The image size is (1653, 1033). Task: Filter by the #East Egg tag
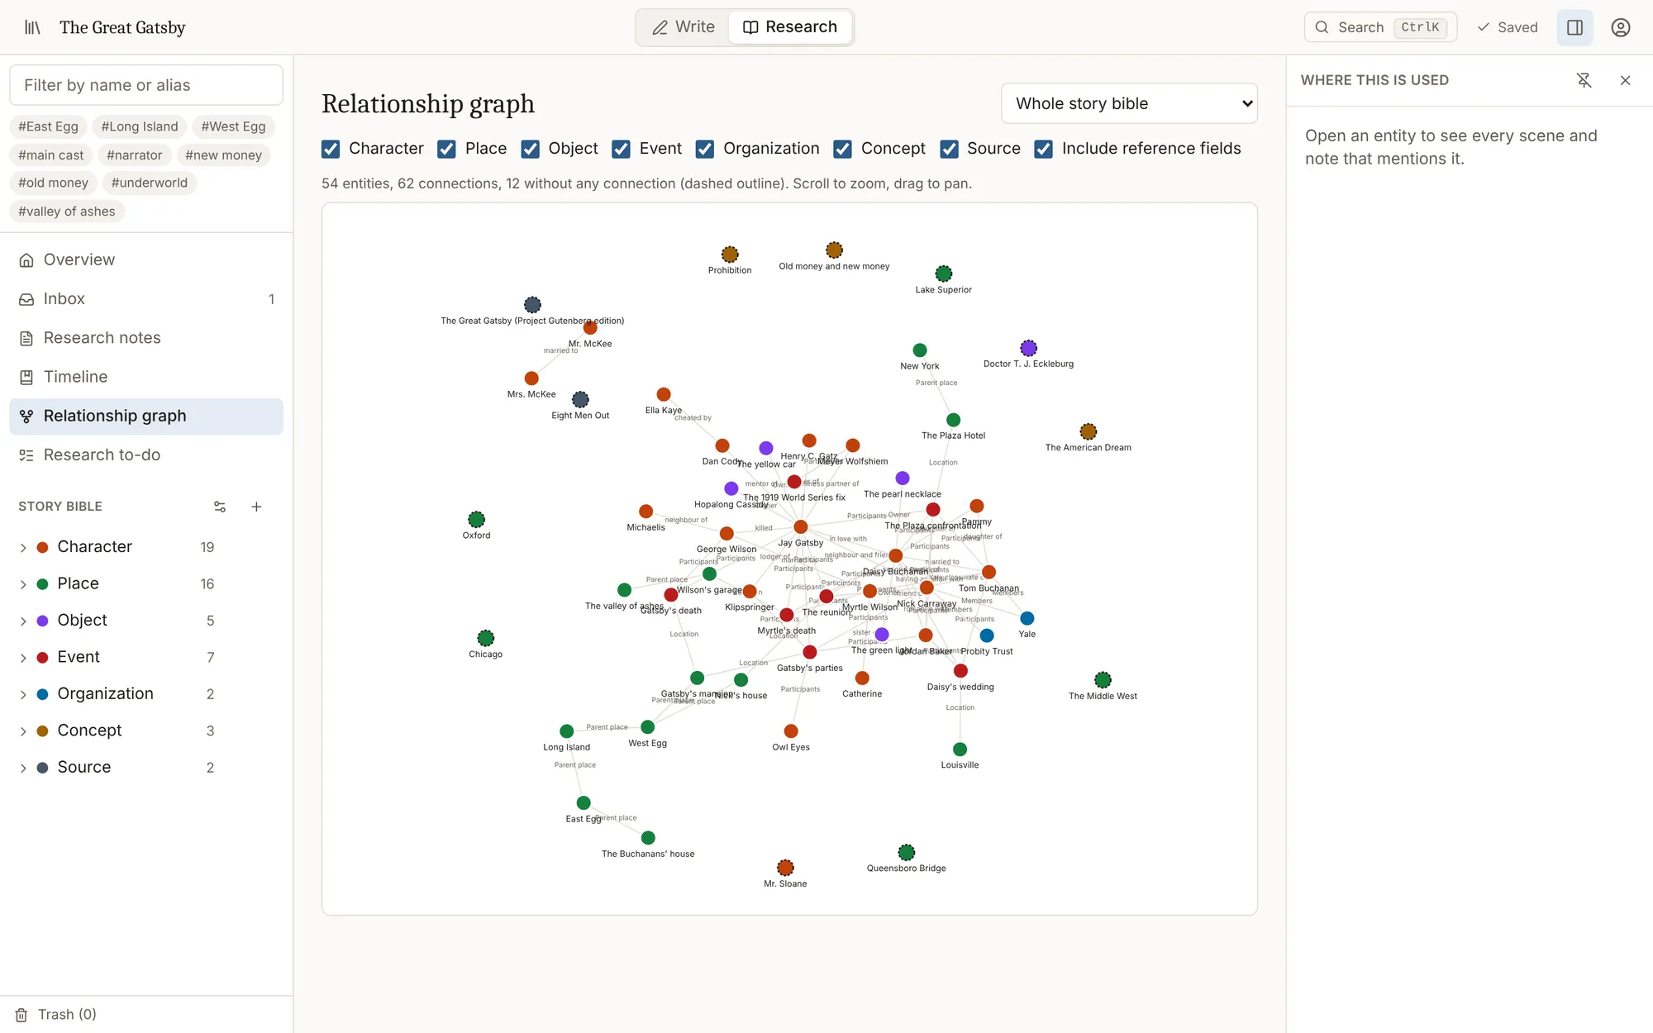(x=49, y=126)
